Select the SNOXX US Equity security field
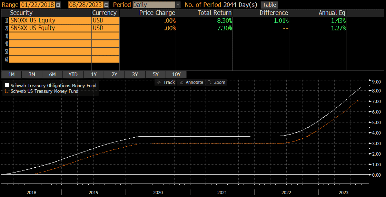This screenshot has width=386, height=197. [50, 20]
